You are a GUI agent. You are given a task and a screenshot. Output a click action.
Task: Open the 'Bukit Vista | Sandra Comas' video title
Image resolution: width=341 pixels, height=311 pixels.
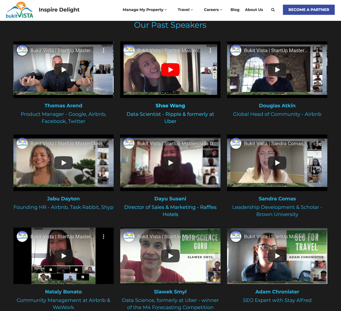pos(276,144)
